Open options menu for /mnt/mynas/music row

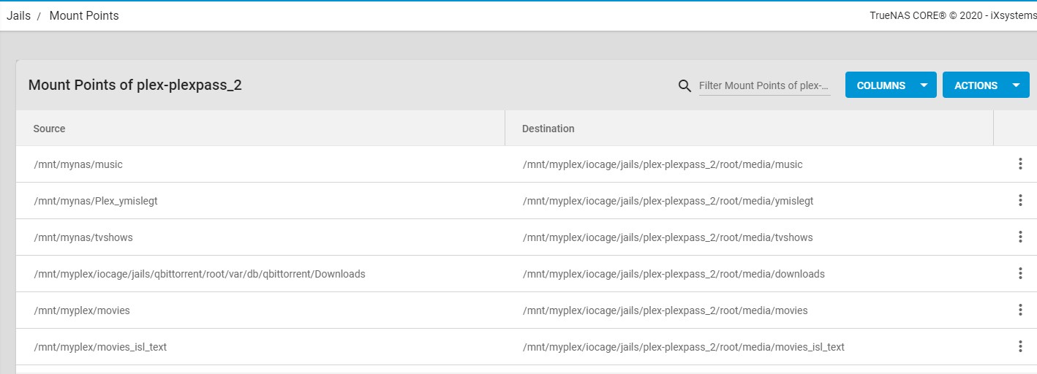coord(1020,164)
